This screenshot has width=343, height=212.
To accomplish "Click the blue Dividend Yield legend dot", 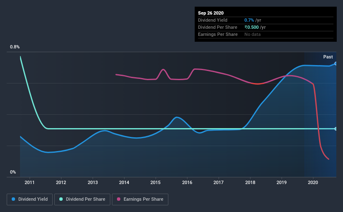I will click(x=13, y=199).
